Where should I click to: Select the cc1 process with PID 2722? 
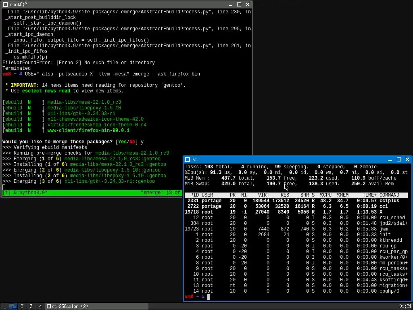[296, 206]
